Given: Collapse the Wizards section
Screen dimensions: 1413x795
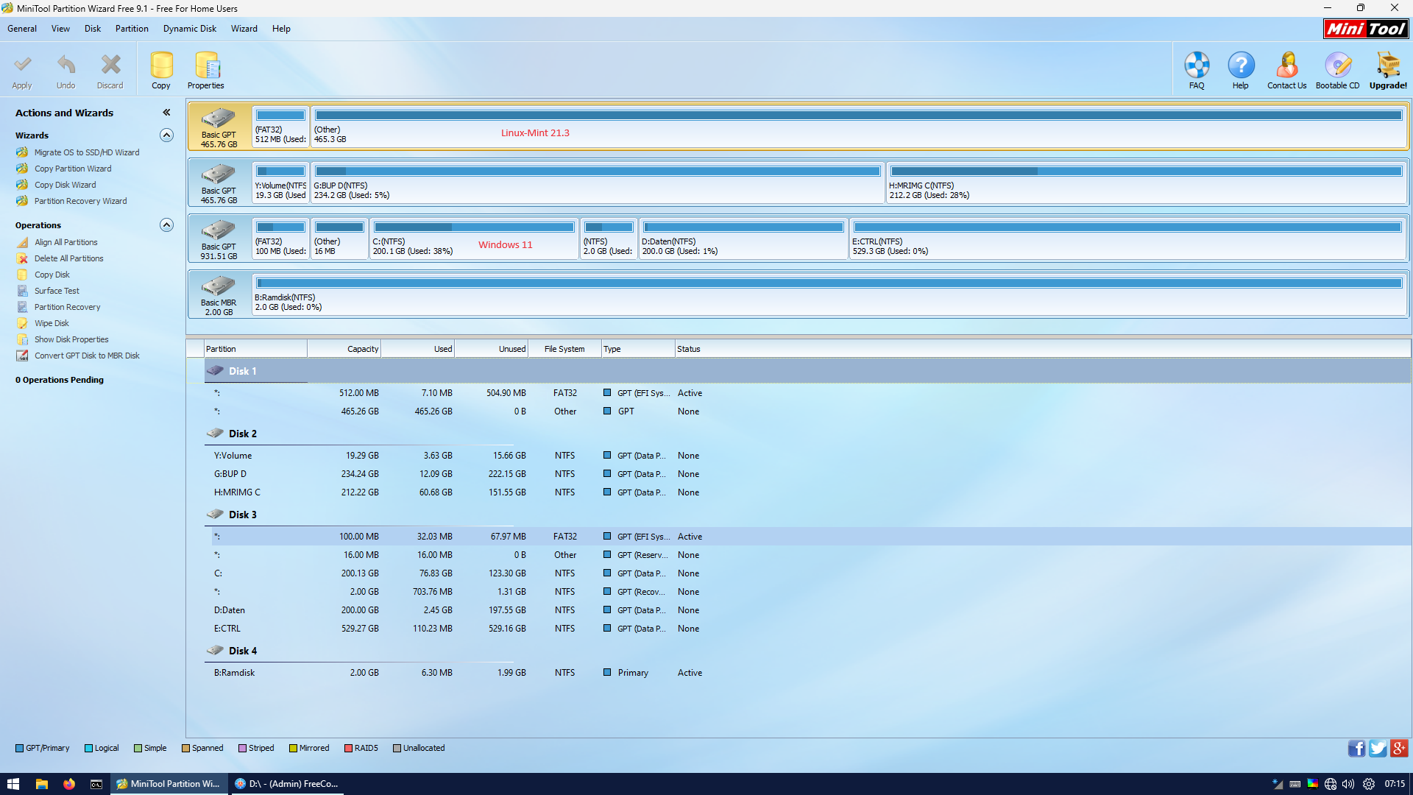Looking at the screenshot, I should pos(166,135).
